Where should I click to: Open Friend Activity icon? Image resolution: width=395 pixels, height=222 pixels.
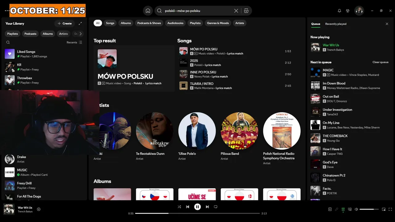click(x=348, y=11)
